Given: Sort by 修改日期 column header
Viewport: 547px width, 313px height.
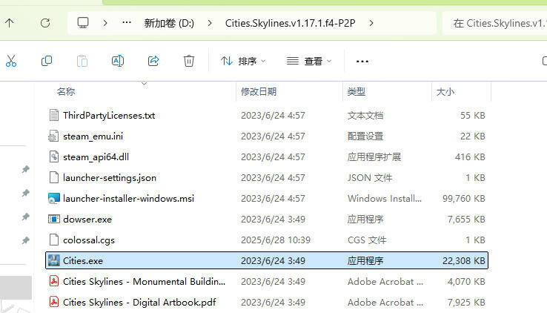Looking at the screenshot, I should click(x=259, y=92).
